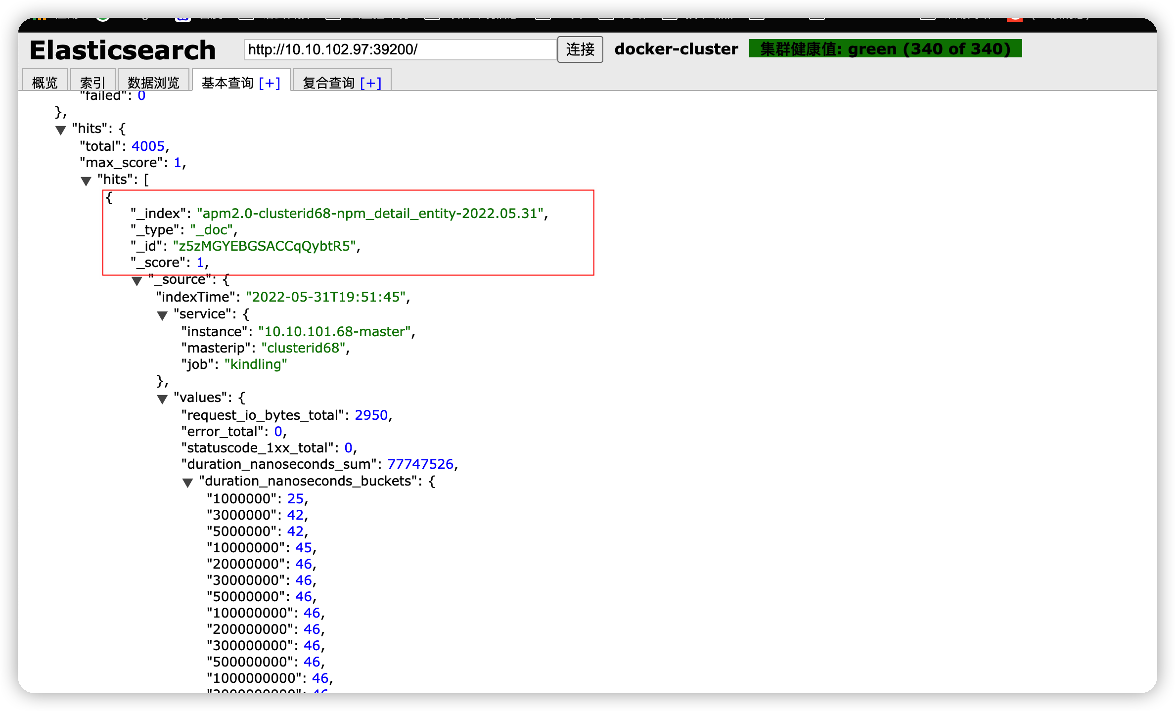Click the green cluster health badge
This screenshot has width=1175, height=711.
point(885,49)
